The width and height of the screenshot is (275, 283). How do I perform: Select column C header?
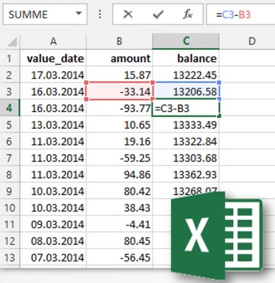[x=186, y=41]
